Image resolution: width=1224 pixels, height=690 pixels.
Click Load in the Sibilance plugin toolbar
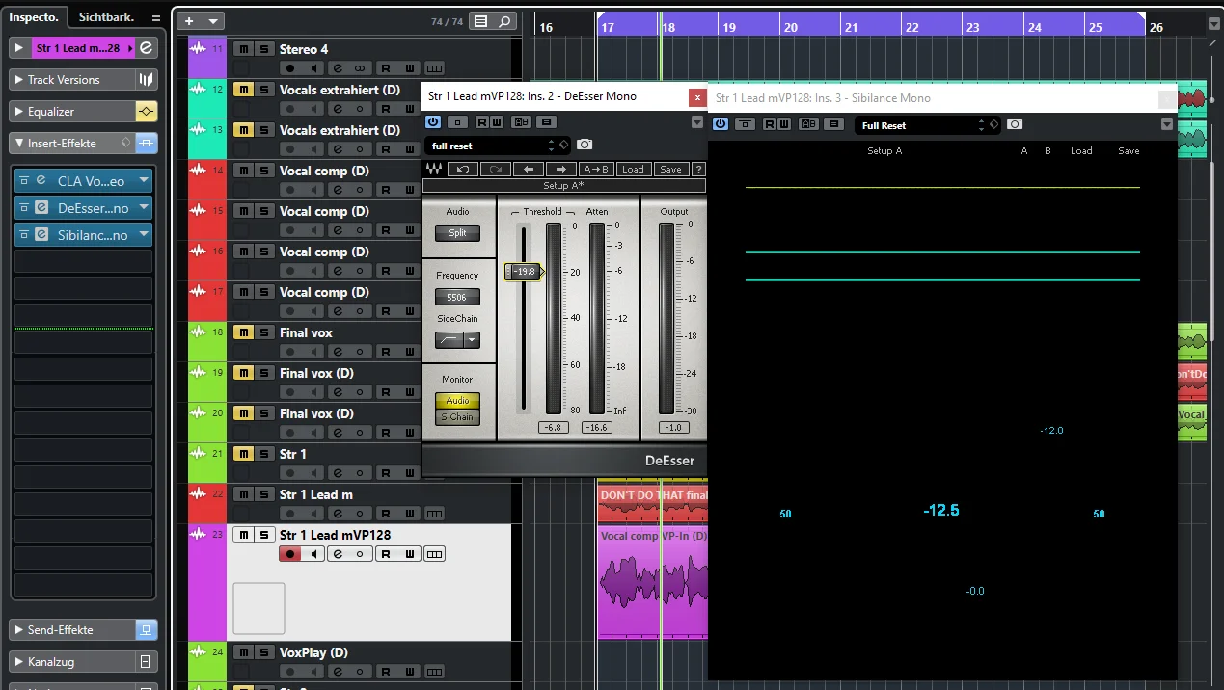pos(1081,151)
